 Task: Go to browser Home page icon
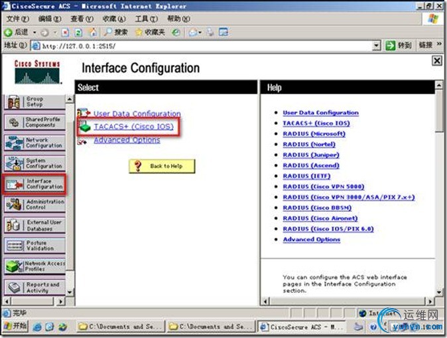click(93, 33)
